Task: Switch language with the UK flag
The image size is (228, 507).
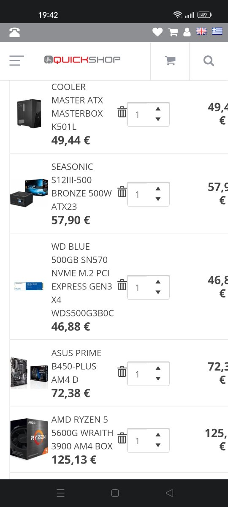Action: (x=201, y=32)
